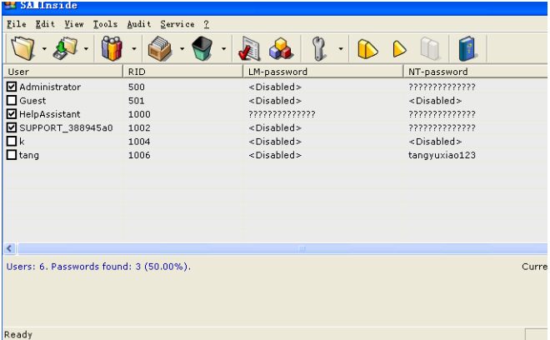Image resolution: width=550 pixels, height=340 pixels.
Task: Click the horizontal scrollbar thumb
Action: (x=282, y=249)
